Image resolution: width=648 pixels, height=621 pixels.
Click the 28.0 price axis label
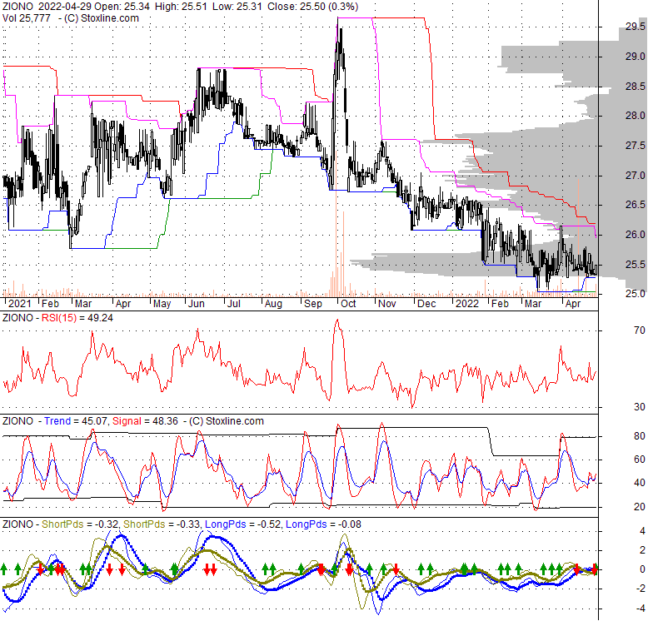point(635,116)
